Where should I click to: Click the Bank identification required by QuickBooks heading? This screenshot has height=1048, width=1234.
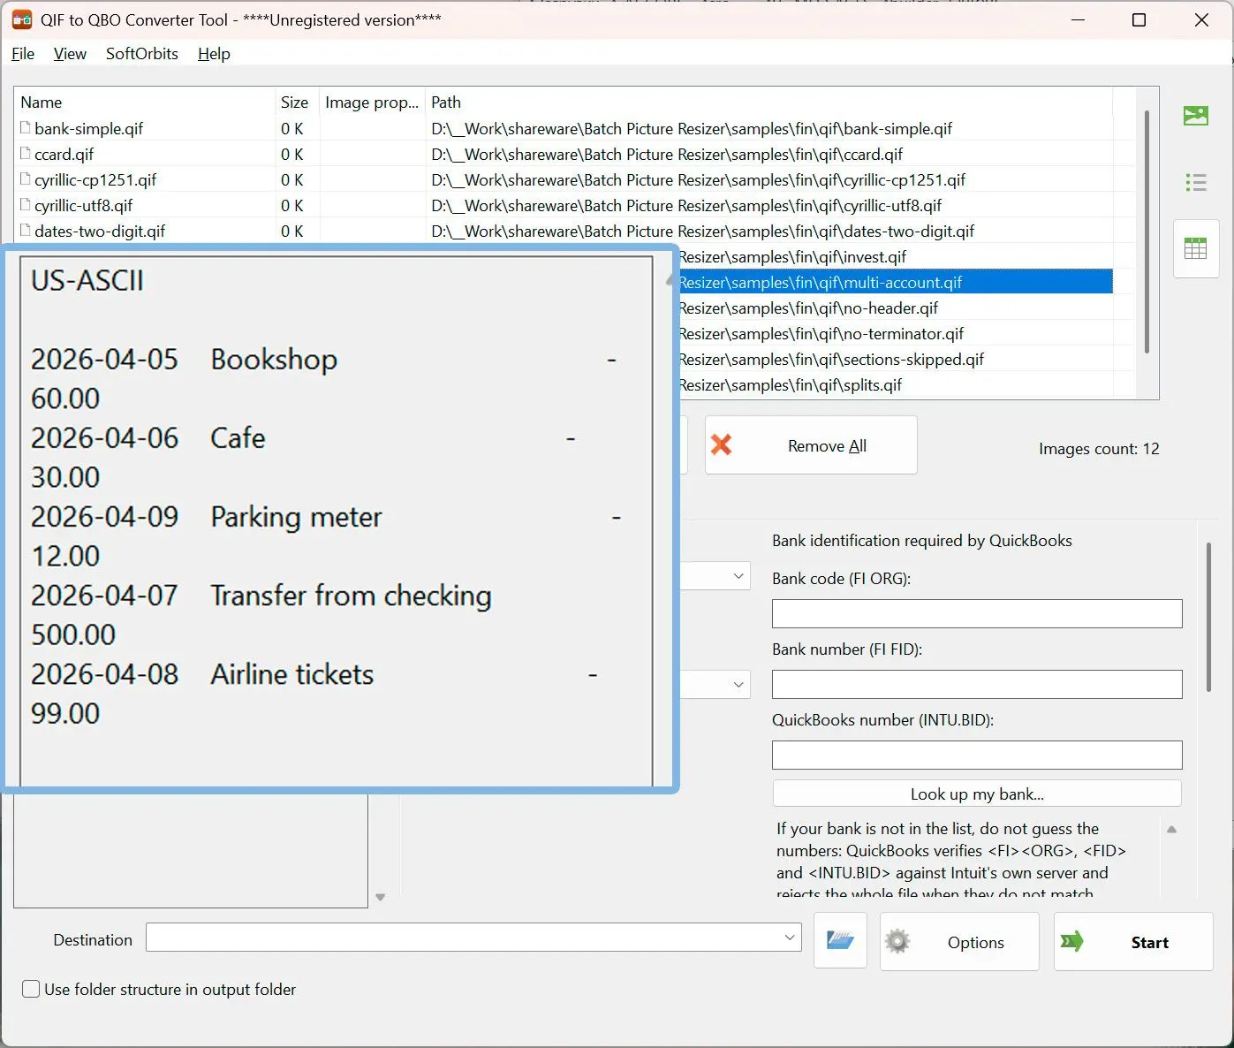click(x=922, y=541)
